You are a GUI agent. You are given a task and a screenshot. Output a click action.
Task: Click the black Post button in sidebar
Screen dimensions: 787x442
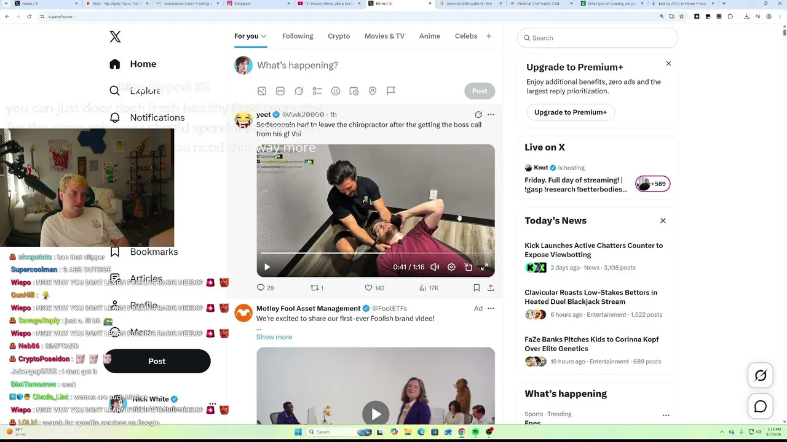click(157, 361)
